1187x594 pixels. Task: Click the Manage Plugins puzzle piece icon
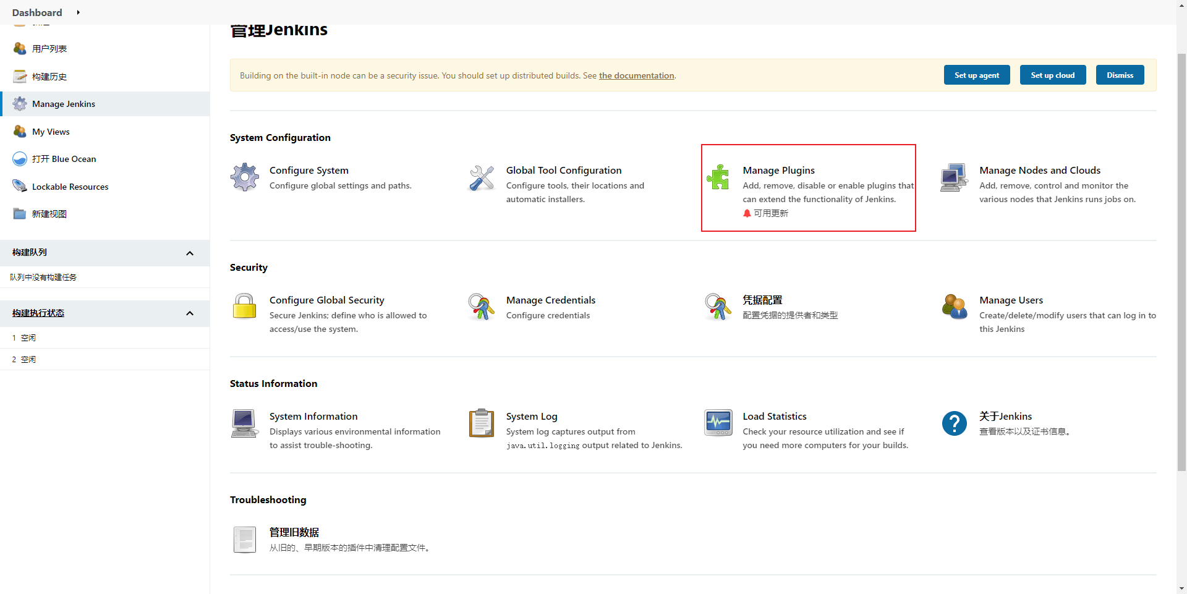tap(718, 177)
